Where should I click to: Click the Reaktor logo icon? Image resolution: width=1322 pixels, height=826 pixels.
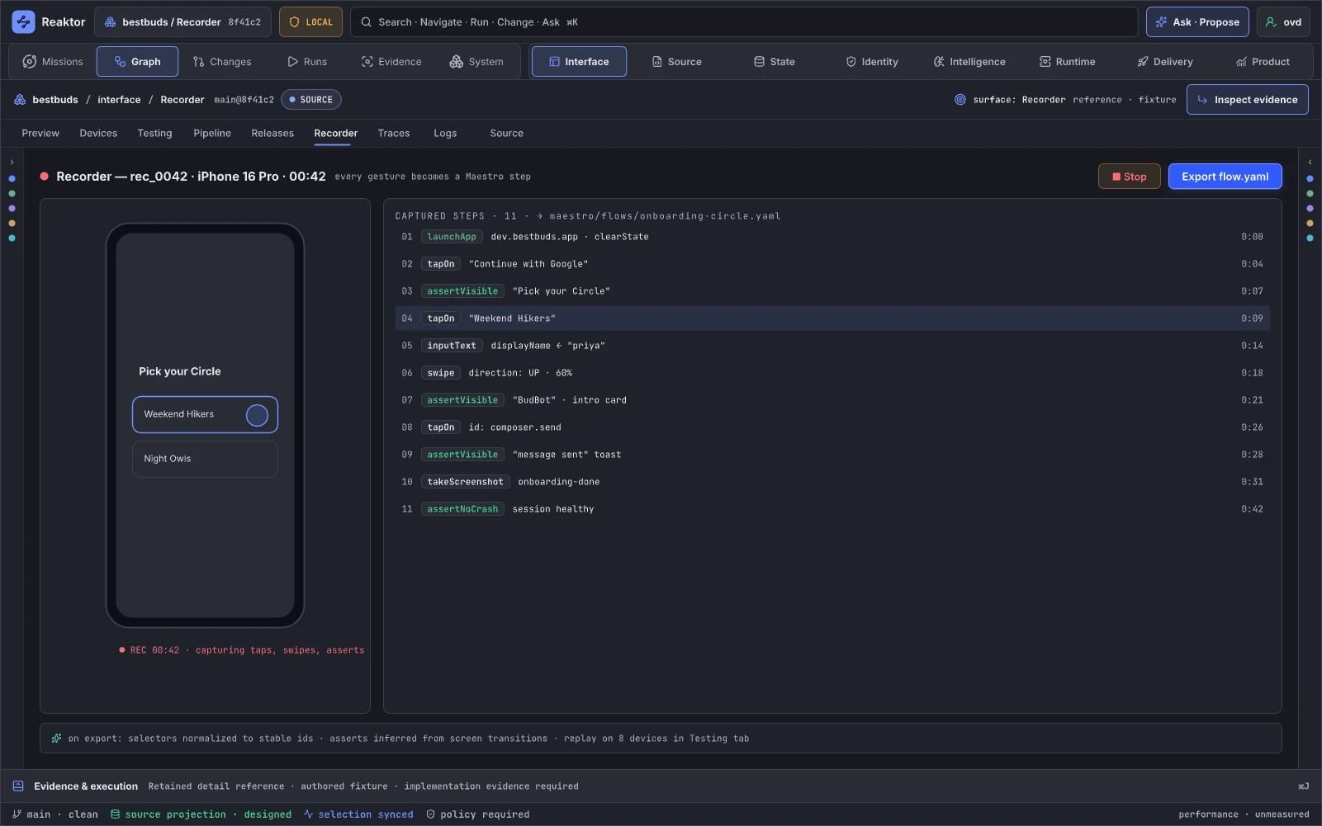click(x=23, y=22)
